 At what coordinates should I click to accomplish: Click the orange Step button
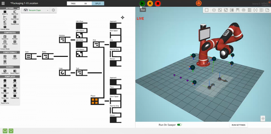point(150,3)
